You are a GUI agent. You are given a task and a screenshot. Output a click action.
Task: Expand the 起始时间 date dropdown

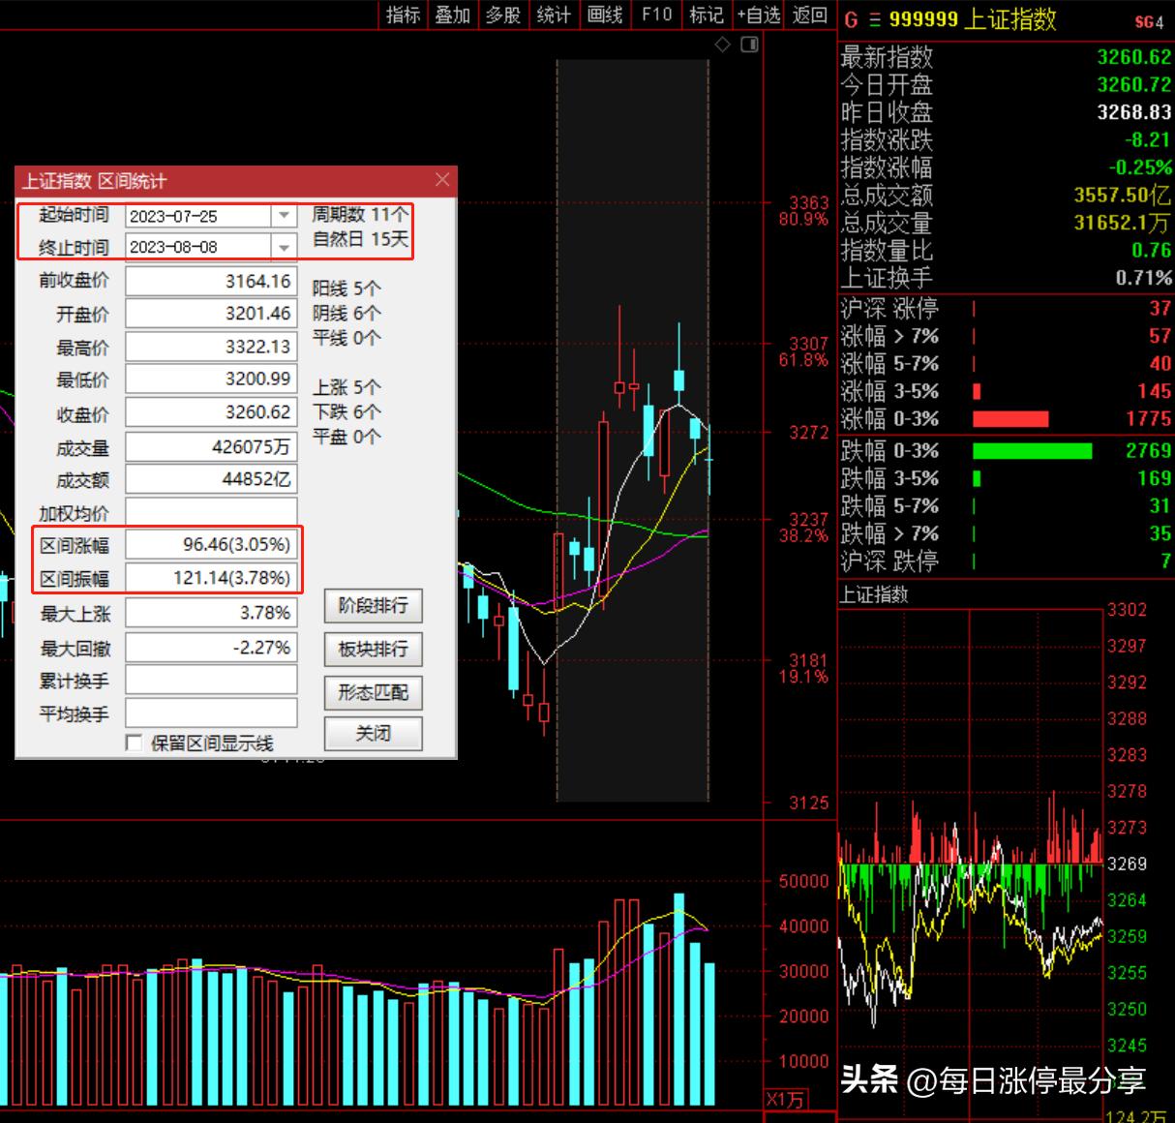point(284,216)
